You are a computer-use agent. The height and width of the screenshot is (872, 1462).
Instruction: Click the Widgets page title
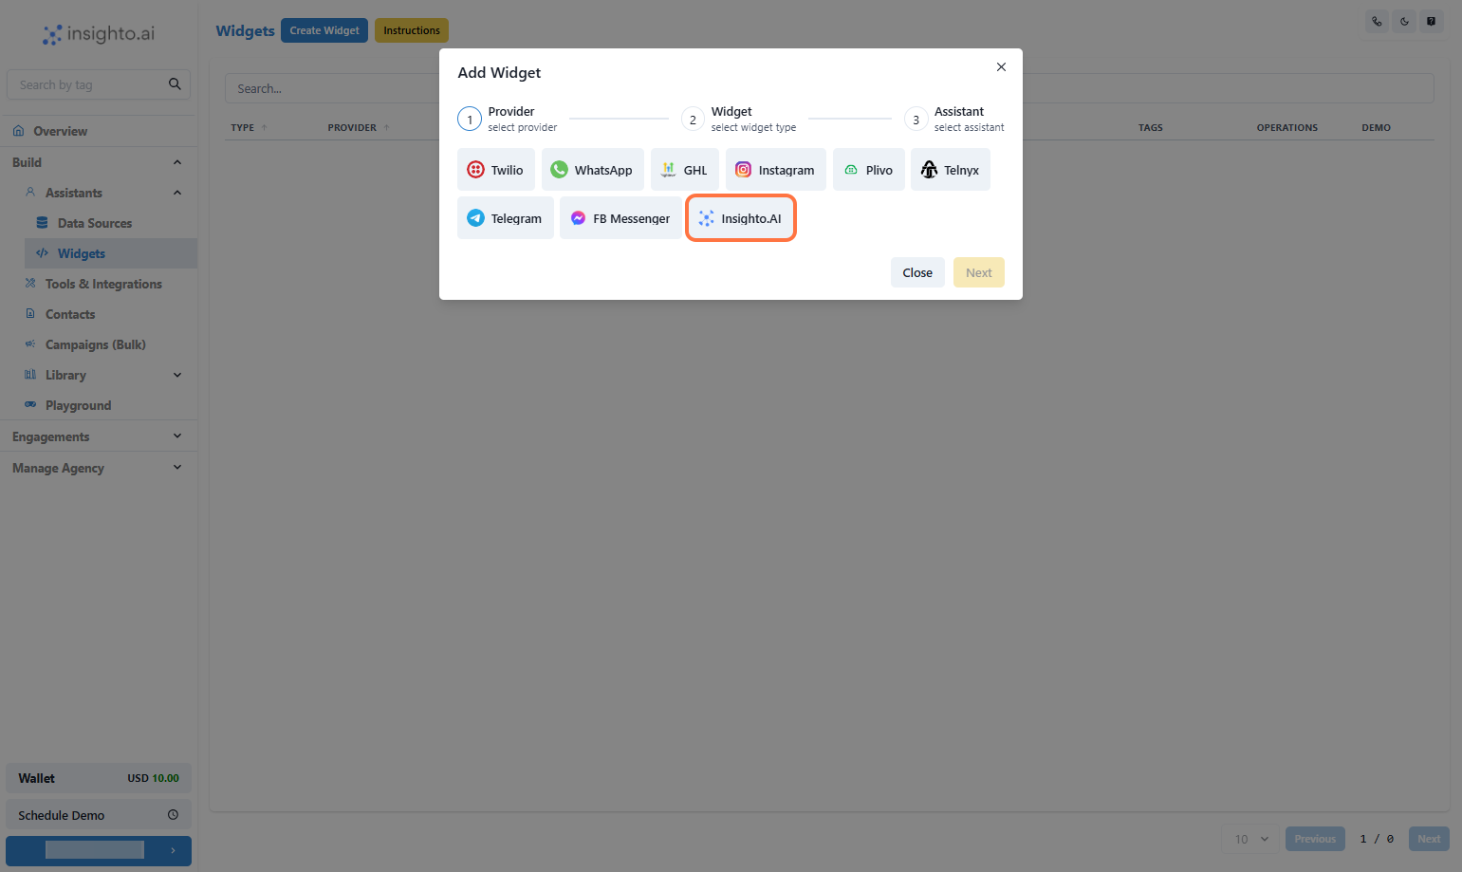[245, 30]
